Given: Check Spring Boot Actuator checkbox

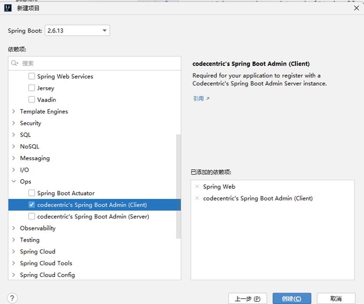Looking at the screenshot, I should point(32,193).
